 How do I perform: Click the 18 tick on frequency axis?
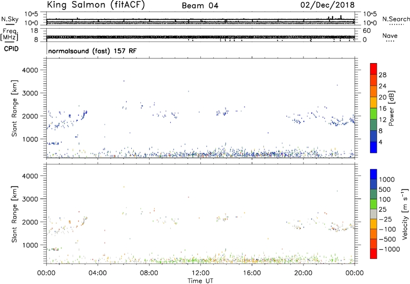click(34, 31)
